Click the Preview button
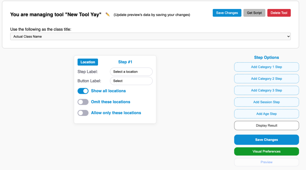The width and height of the screenshot is (306, 170). pyautogui.click(x=266, y=162)
